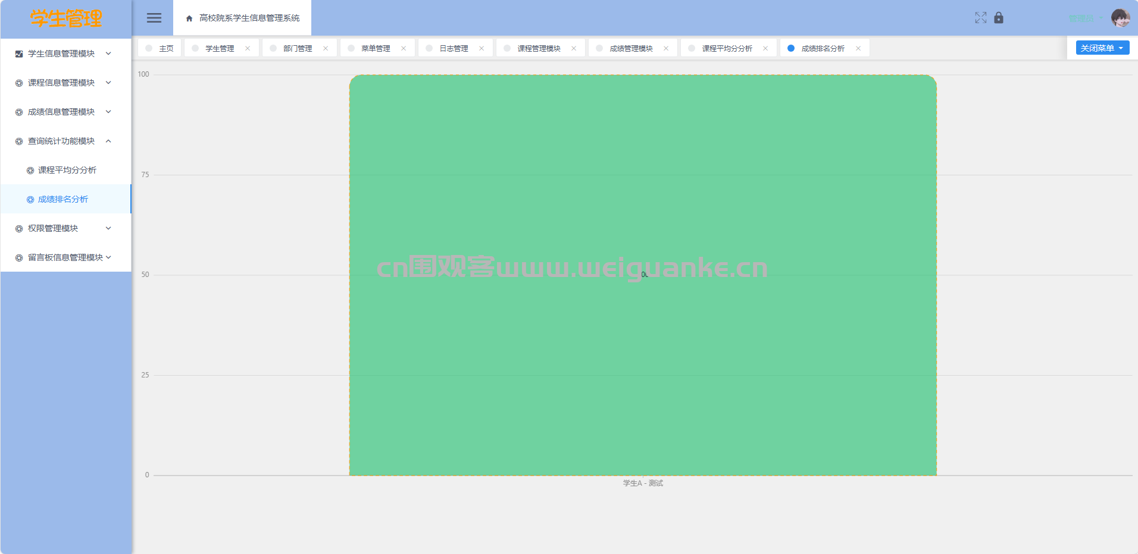Click the 学生管理 logo title
This screenshot has height=554, width=1138.
[x=66, y=18]
